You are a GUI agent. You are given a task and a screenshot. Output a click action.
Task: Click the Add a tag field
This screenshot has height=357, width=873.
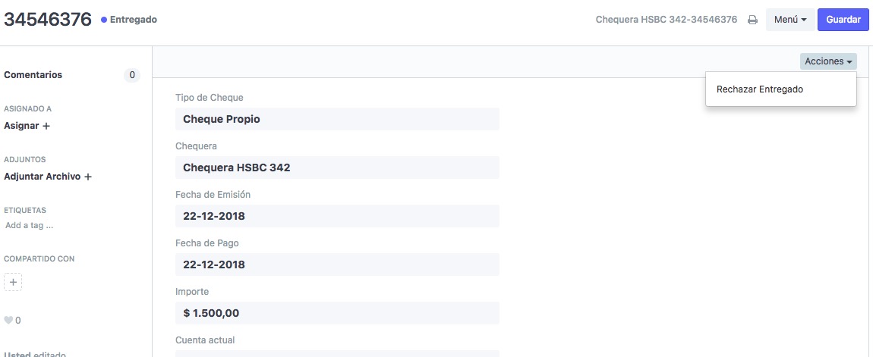point(29,226)
